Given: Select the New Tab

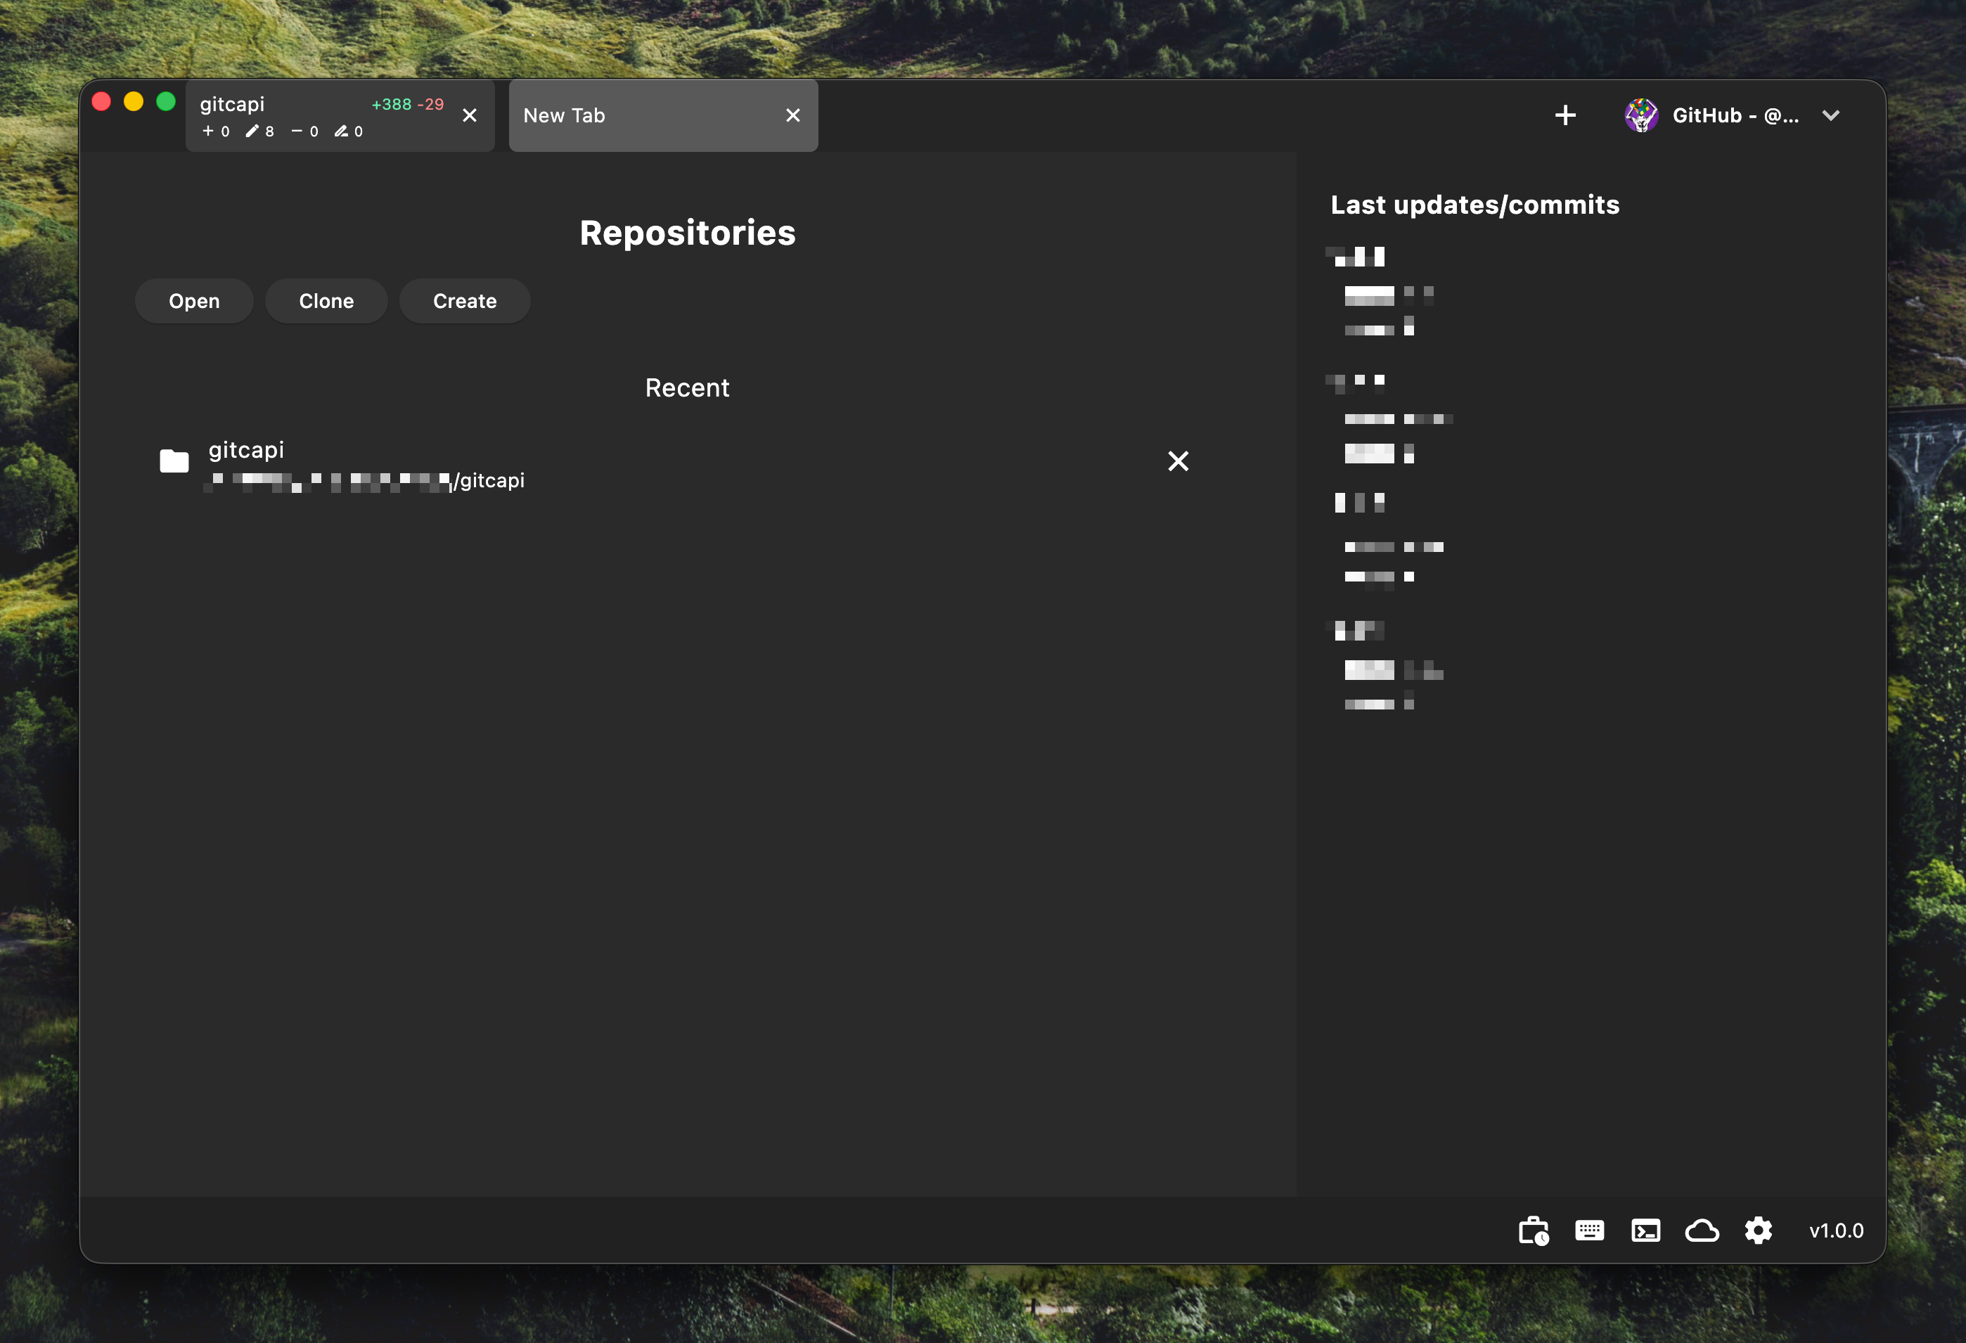Looking at the screenshot, I should coord(643,116).
